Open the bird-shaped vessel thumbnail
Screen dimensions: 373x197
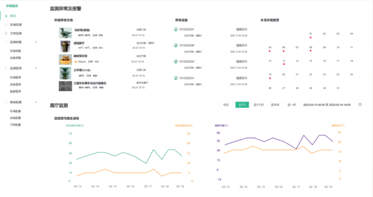pyautogui.click(x=65, y=33)
